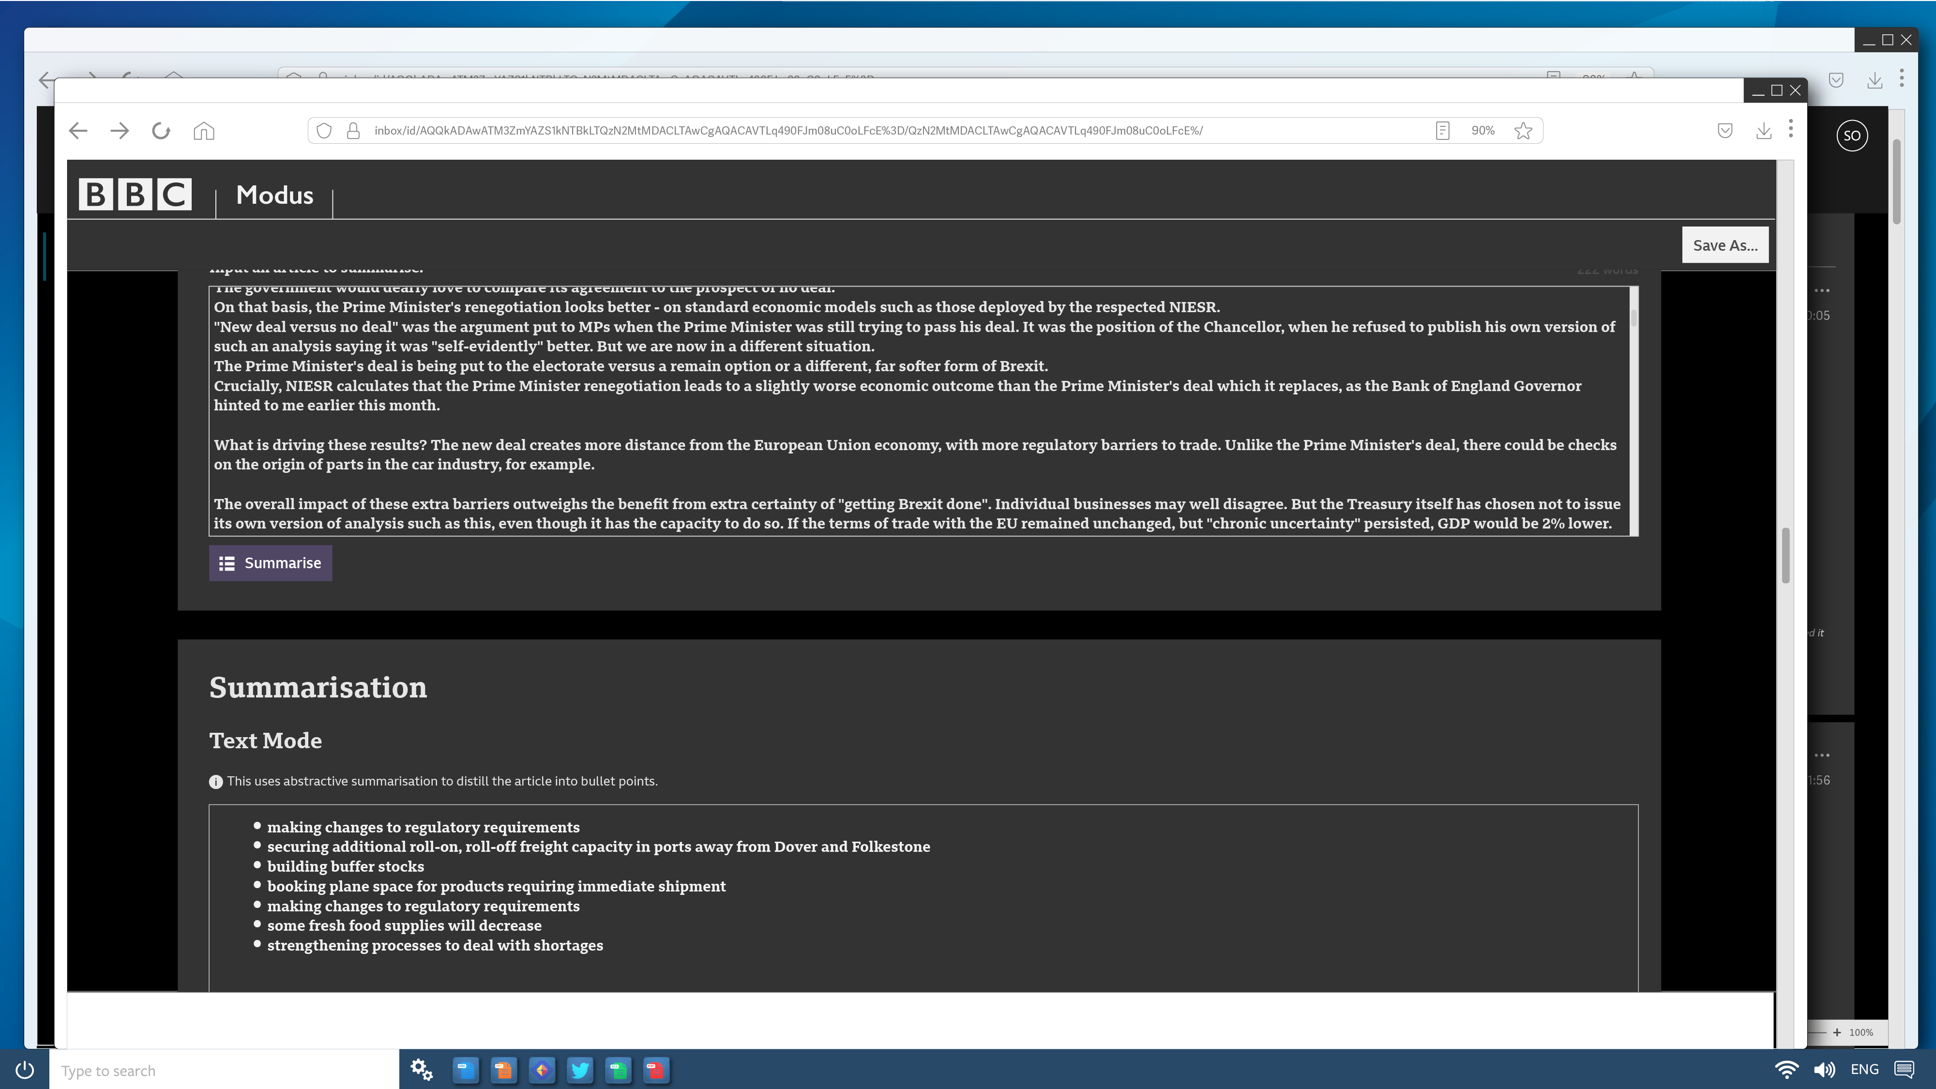Click the Summarise button
This screenshot has width=1936, height=1089.
[271, 563]
